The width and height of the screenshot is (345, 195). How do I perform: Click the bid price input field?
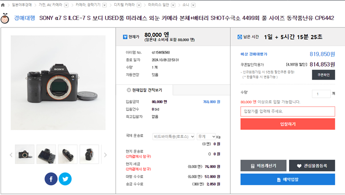288,111
